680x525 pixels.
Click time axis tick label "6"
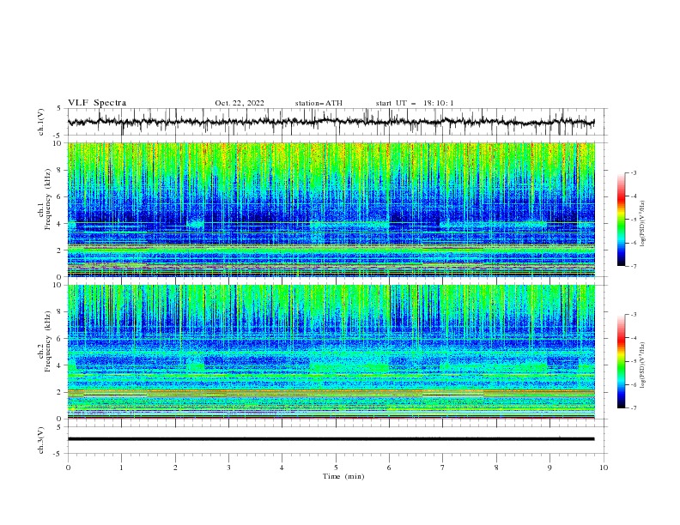click(x=389, y=468)
